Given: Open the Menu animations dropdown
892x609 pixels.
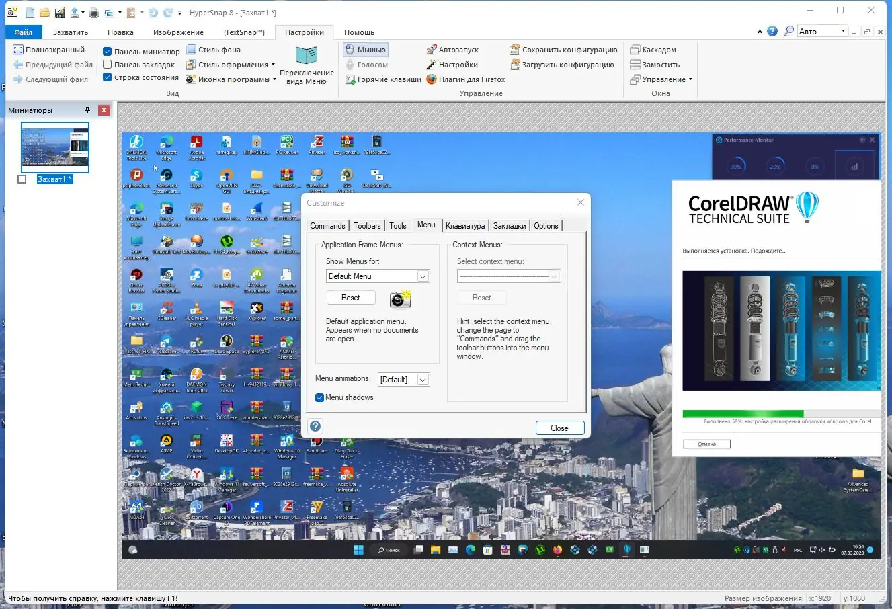Looking at the screenshot, I should (423, 380).
